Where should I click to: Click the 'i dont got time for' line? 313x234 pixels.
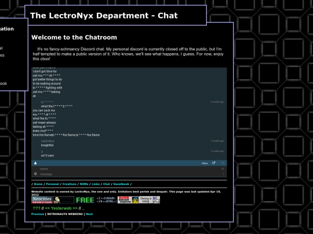(45, 71)
